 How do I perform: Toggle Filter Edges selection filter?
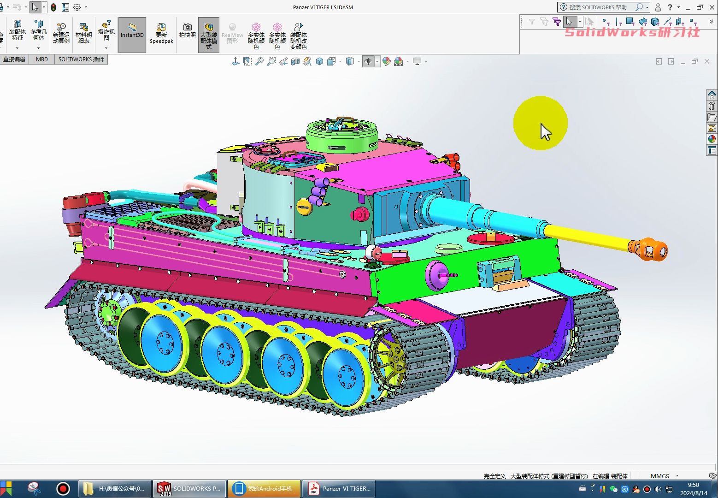[x=618, y=22]
